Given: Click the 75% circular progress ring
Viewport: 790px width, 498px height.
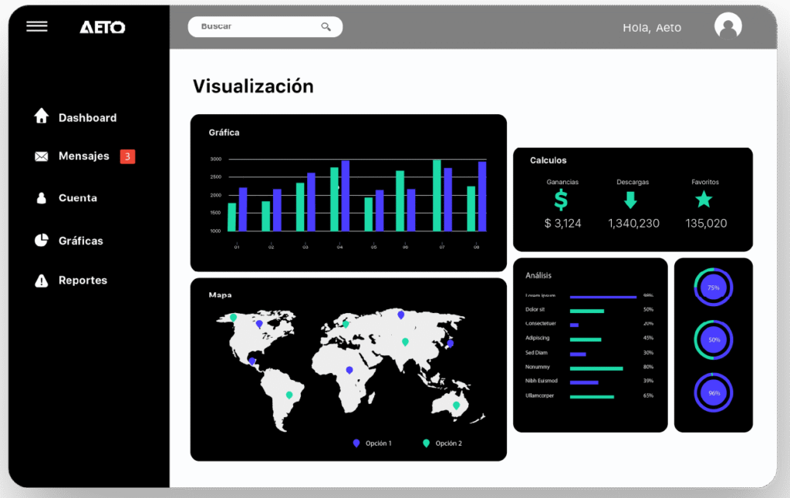Looking at the screenshot, I should click(x=713, y=288).
